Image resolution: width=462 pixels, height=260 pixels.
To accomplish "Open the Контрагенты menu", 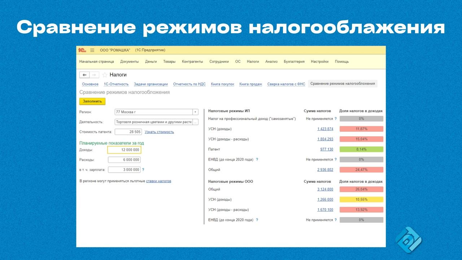I will 192,62.
